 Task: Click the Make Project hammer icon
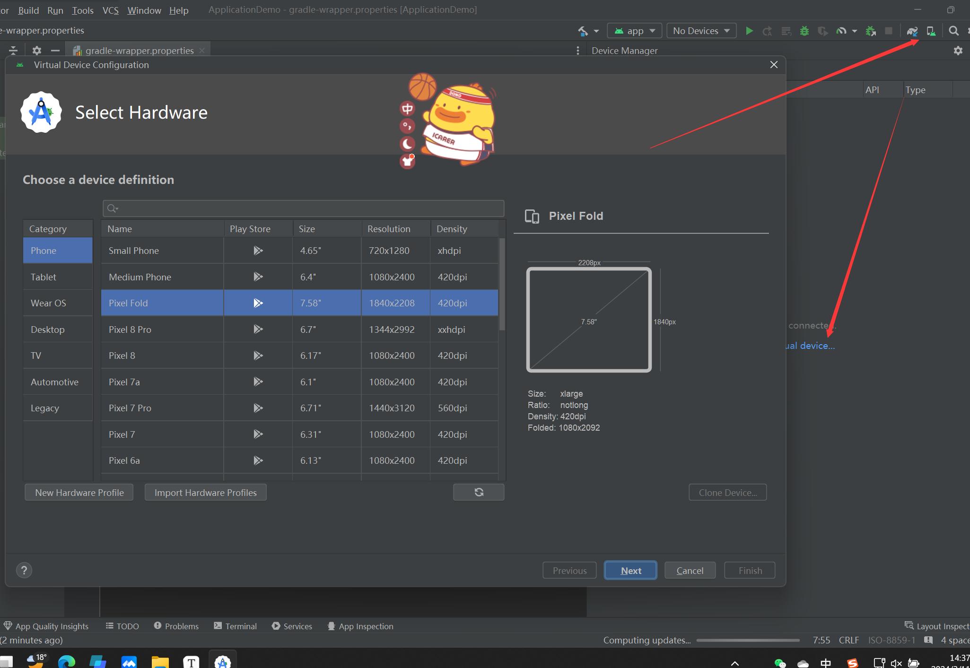click(583, 31)
